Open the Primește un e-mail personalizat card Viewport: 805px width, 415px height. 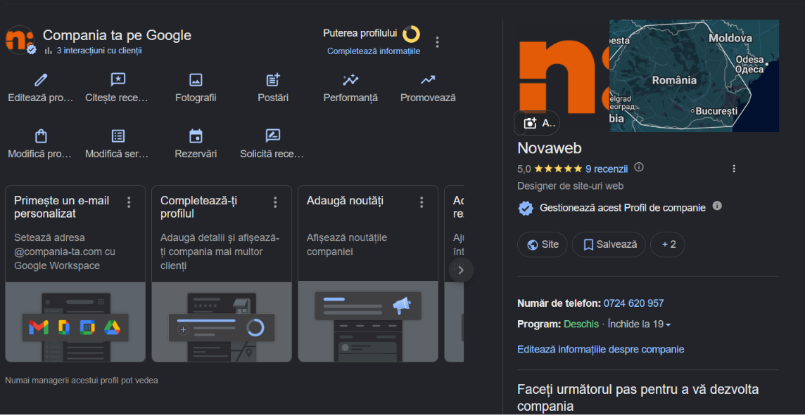pyautogui.click(x=75, y=274)
